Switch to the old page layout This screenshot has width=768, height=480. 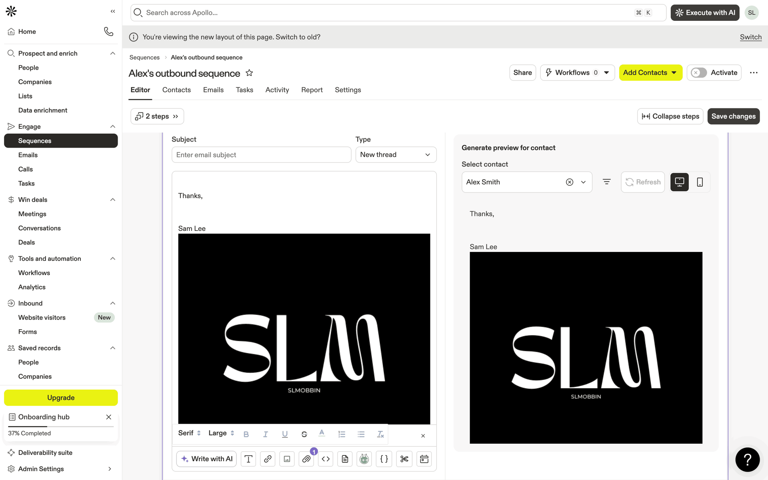[x=750, y=37]
